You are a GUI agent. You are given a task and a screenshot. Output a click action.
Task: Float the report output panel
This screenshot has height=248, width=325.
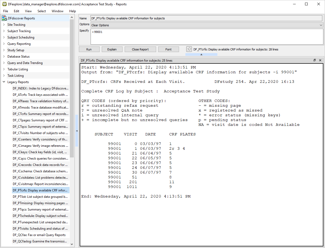pos(315,60)
